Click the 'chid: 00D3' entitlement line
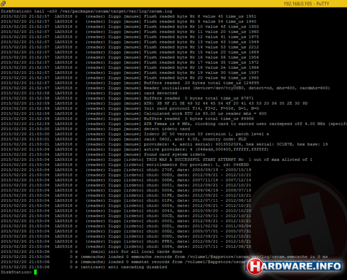 [126, 175]
